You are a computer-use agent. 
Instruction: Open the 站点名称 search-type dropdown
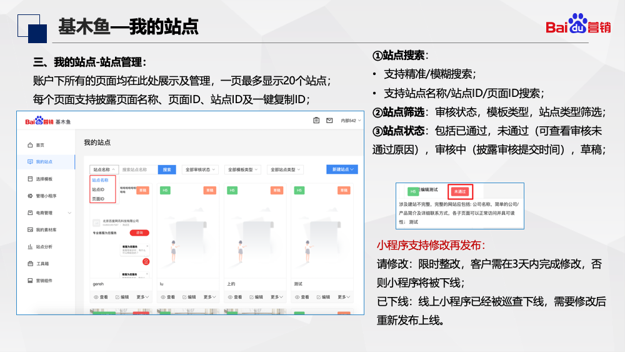click(x=104, y=169)
